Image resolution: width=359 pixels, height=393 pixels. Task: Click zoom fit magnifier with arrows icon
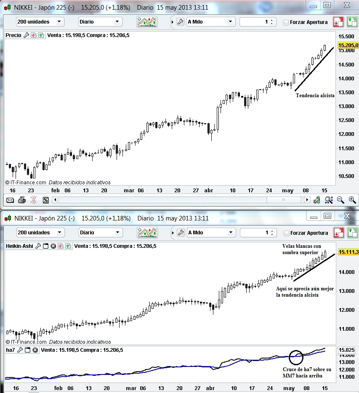click(x=329, y=200)
